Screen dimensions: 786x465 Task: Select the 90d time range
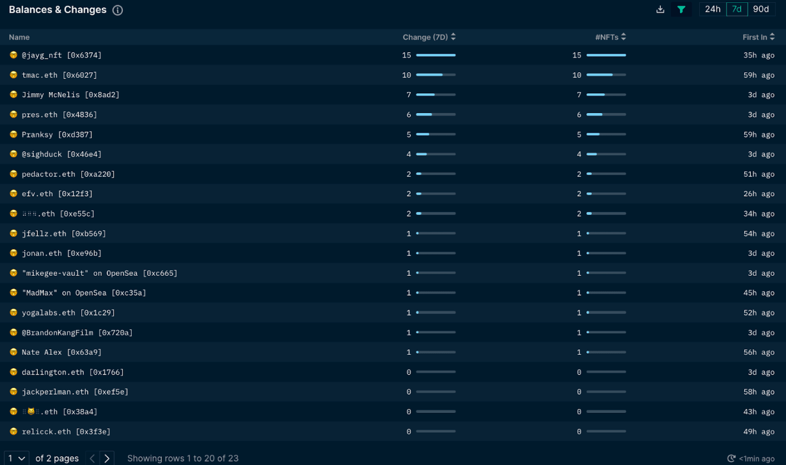click(761, 9)
